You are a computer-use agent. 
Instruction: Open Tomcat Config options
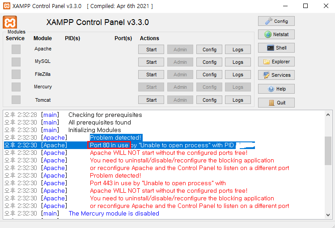[209, 100]
